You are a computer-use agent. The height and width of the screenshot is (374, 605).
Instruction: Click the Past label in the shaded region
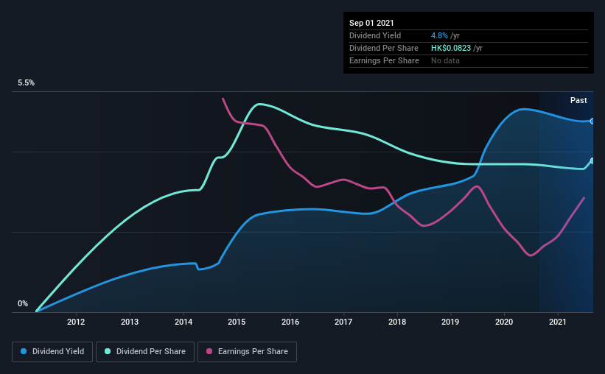pos(578,100)
